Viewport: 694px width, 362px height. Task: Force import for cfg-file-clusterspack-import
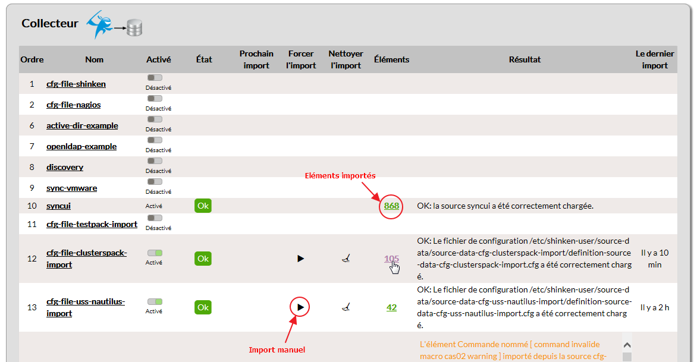click(x=300, y=259)
